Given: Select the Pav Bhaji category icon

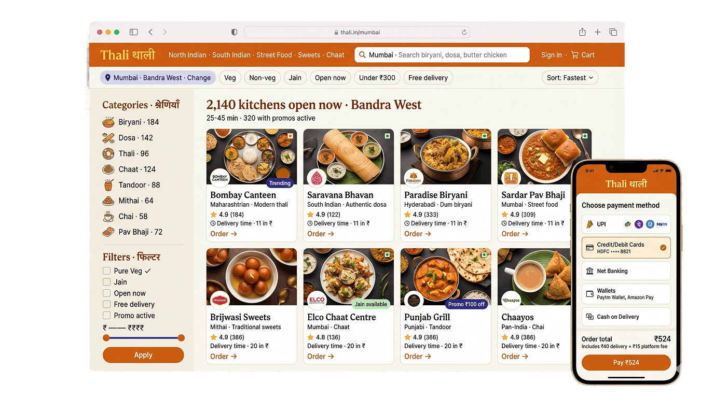Looking at the screenshot, I should tap(108, 232).
